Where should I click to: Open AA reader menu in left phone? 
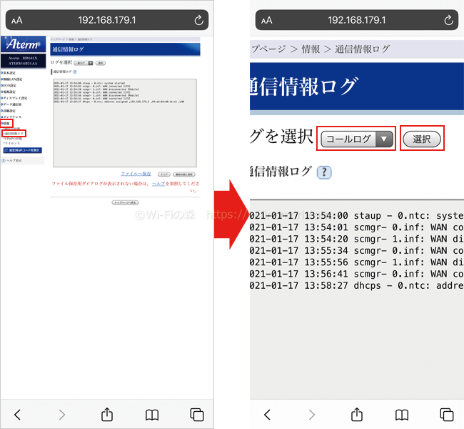17,21
